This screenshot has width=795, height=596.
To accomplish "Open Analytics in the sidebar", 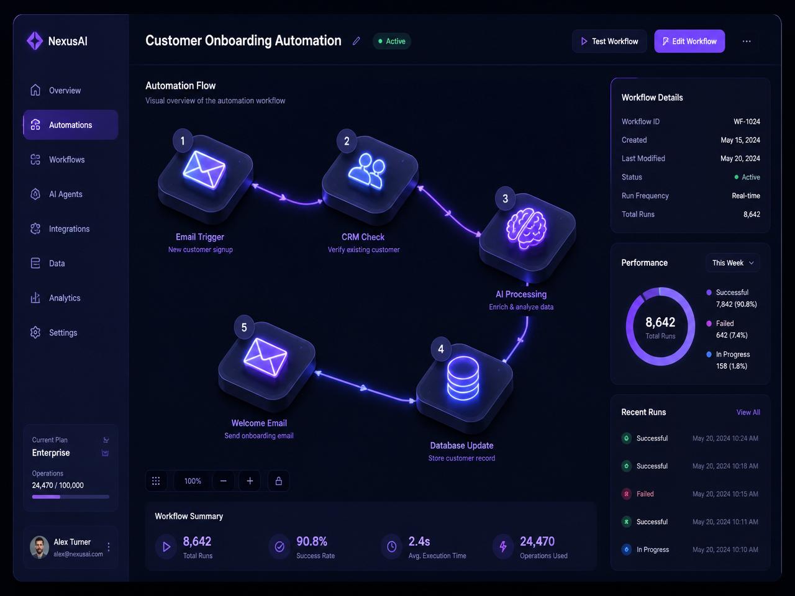I will [x=70, y=298].
